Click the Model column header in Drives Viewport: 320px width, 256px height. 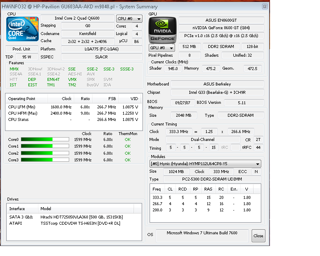tap(86, 208)
